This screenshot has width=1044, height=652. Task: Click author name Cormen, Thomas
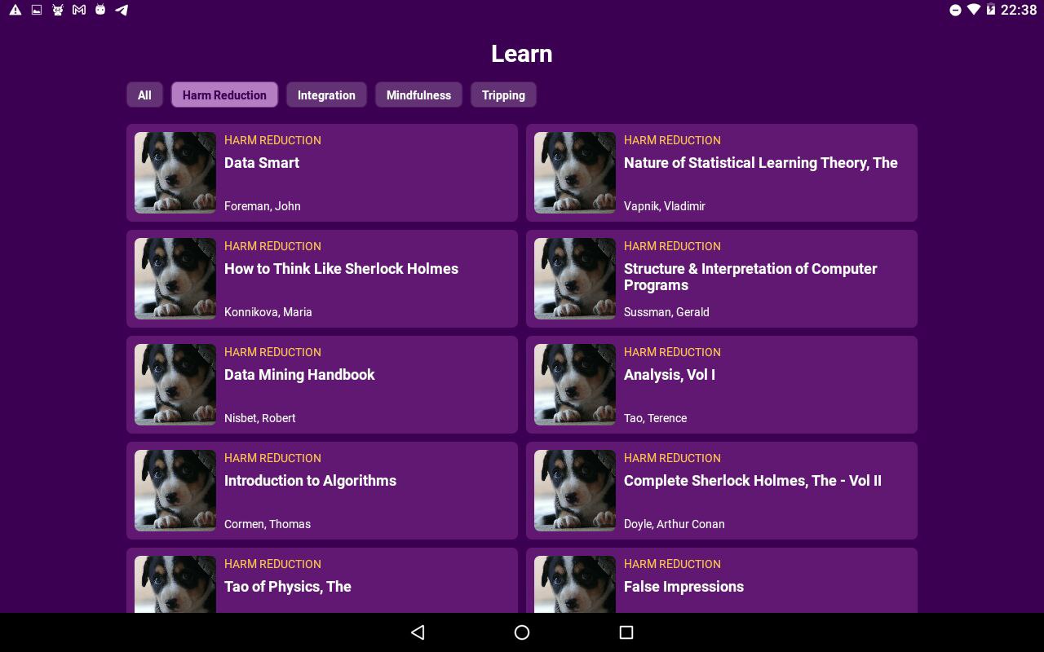click(268, 524)
